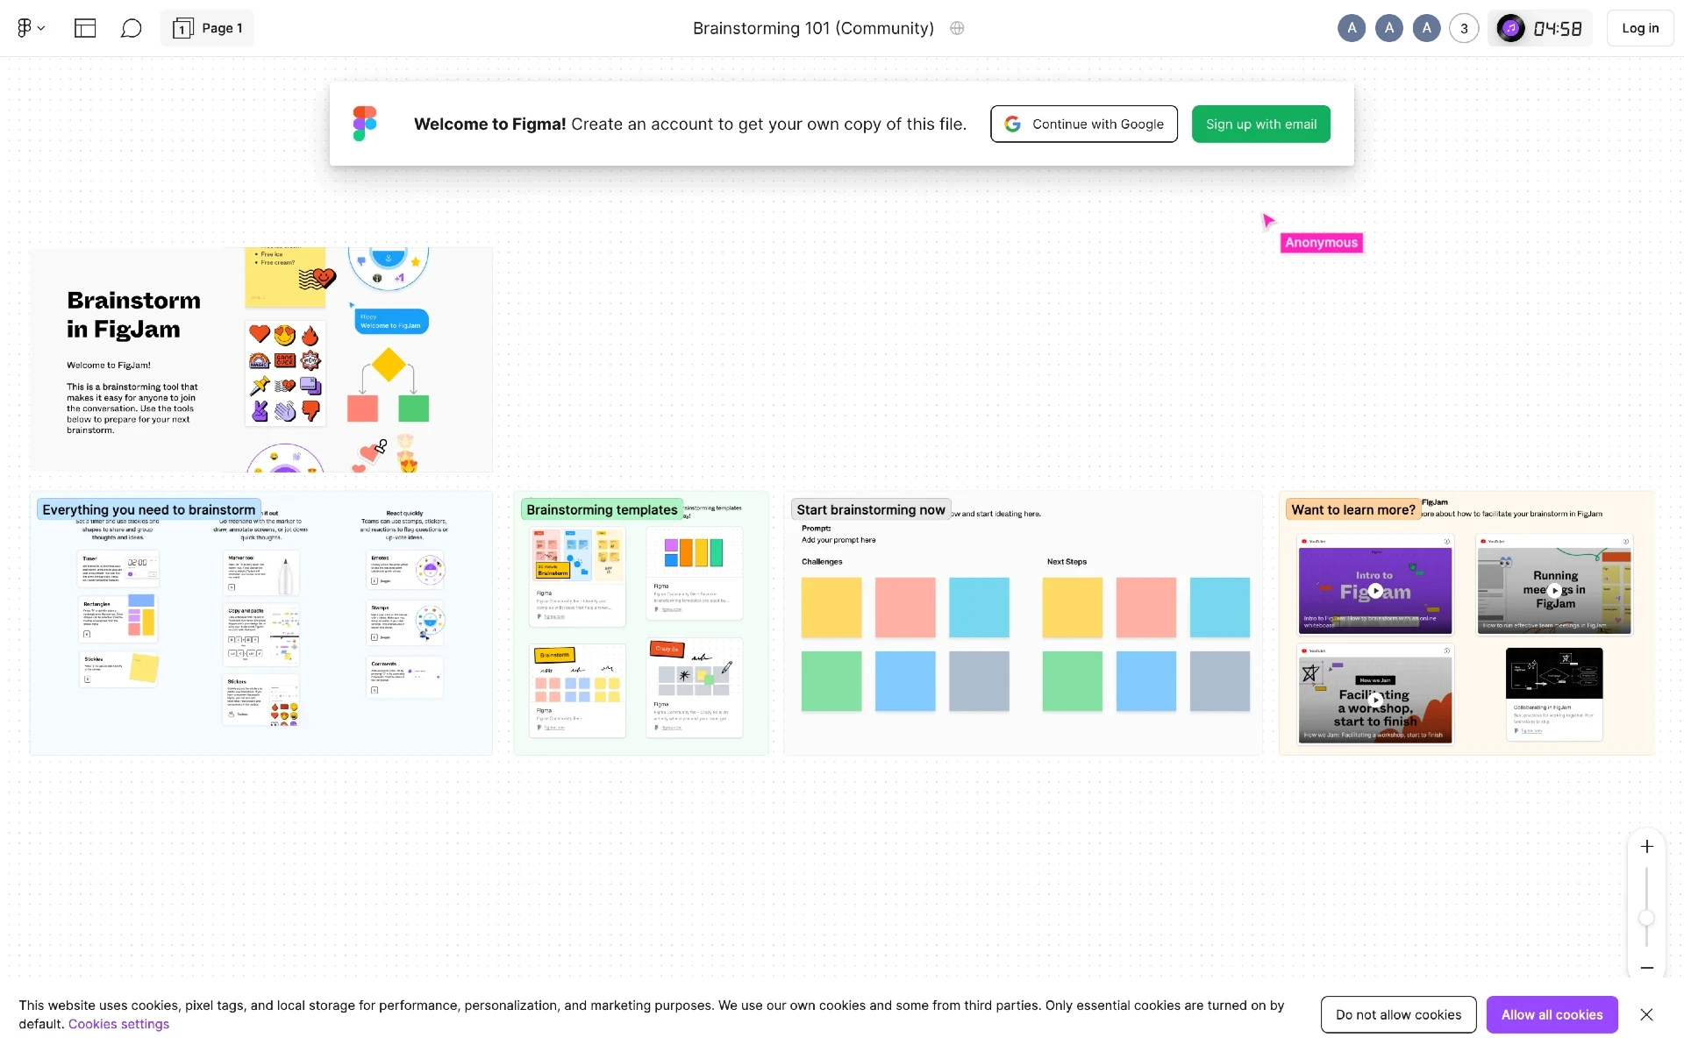
Task: Click the active users count expander showing 3
Action: coord(1463,28)
